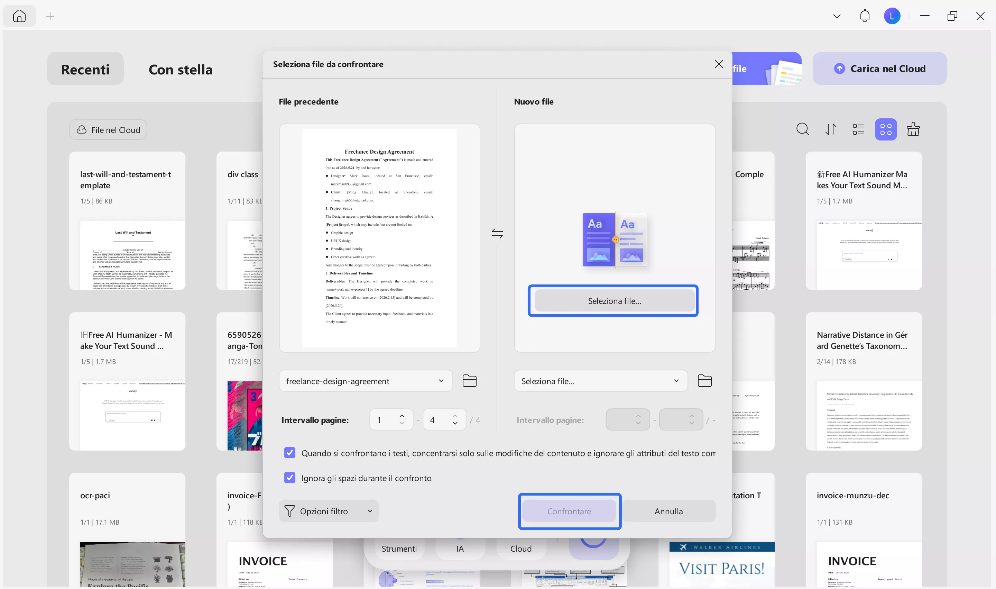Open folder browser for the Nuovo file panel

point(704,381)
